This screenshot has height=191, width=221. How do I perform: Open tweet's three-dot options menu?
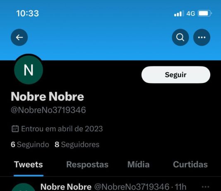tap(205, 187)
